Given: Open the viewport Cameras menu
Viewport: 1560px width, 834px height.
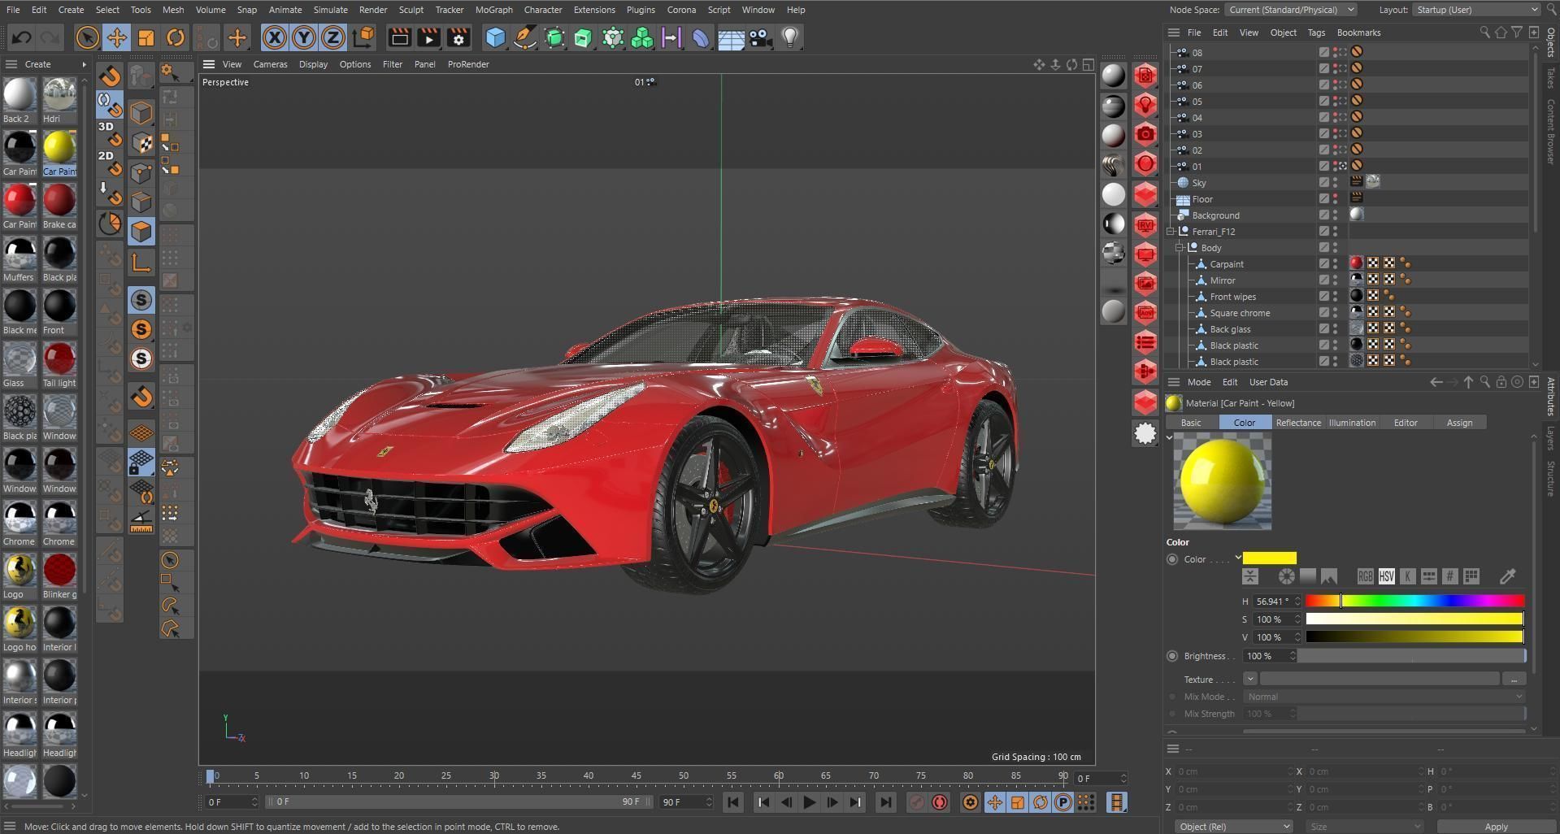Looking at the screenshot, I should [270, 64].
